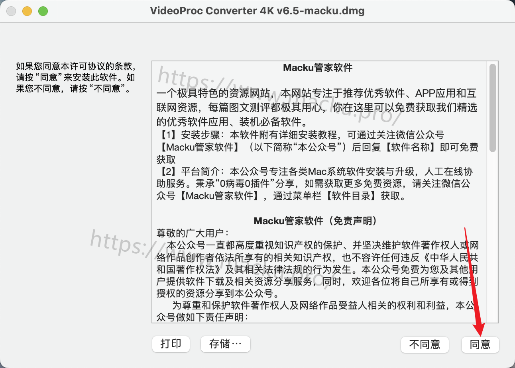
Task: Click the license text scrollbar thumb
Action: click(493, 108)
